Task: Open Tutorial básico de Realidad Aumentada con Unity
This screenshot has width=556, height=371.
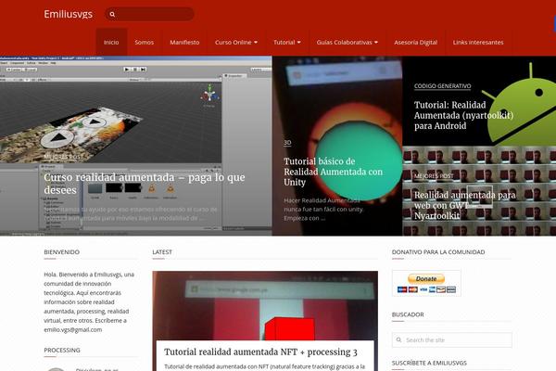Action: (x=334, y=172)
